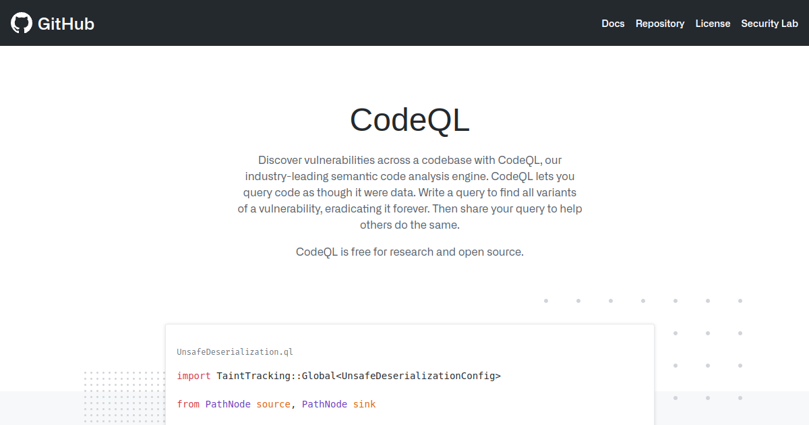
Task: Click 'Discover vulnerabilities across a codebase' line
Action: (x=410, y=160)
